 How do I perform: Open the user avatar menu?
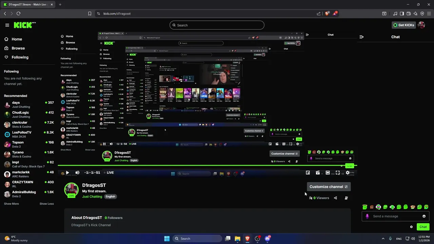[421, 25]
